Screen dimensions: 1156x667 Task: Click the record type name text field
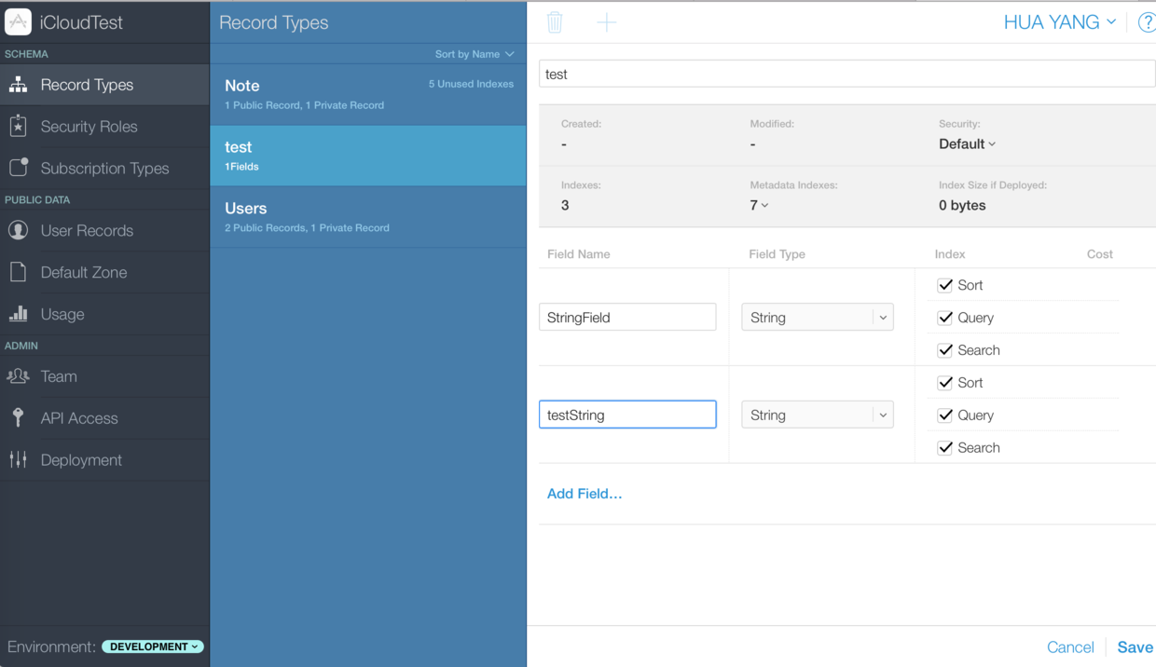846,75
